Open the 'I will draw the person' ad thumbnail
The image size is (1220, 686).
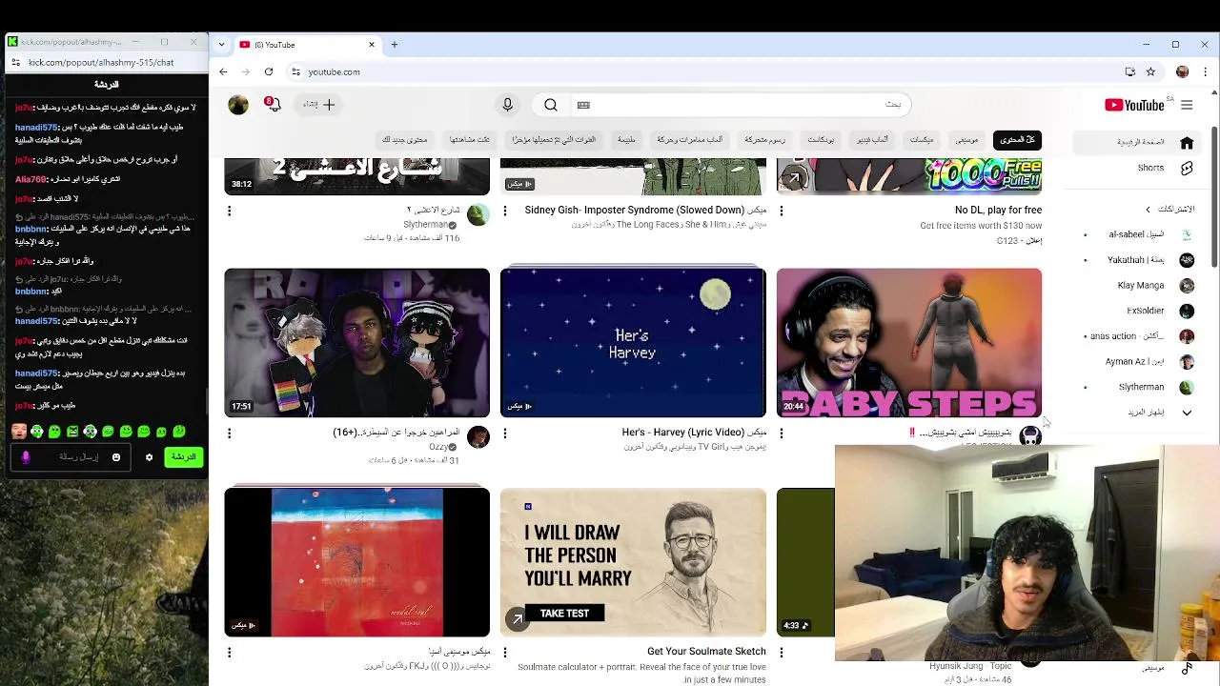tap(633, 562)
